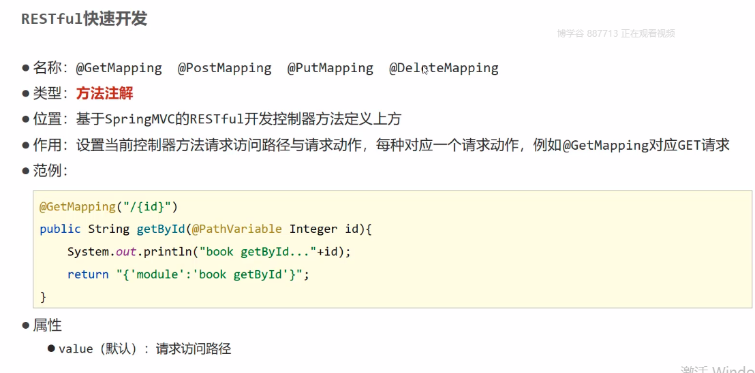Click the red 方法注解 text

tap(104, 93)
